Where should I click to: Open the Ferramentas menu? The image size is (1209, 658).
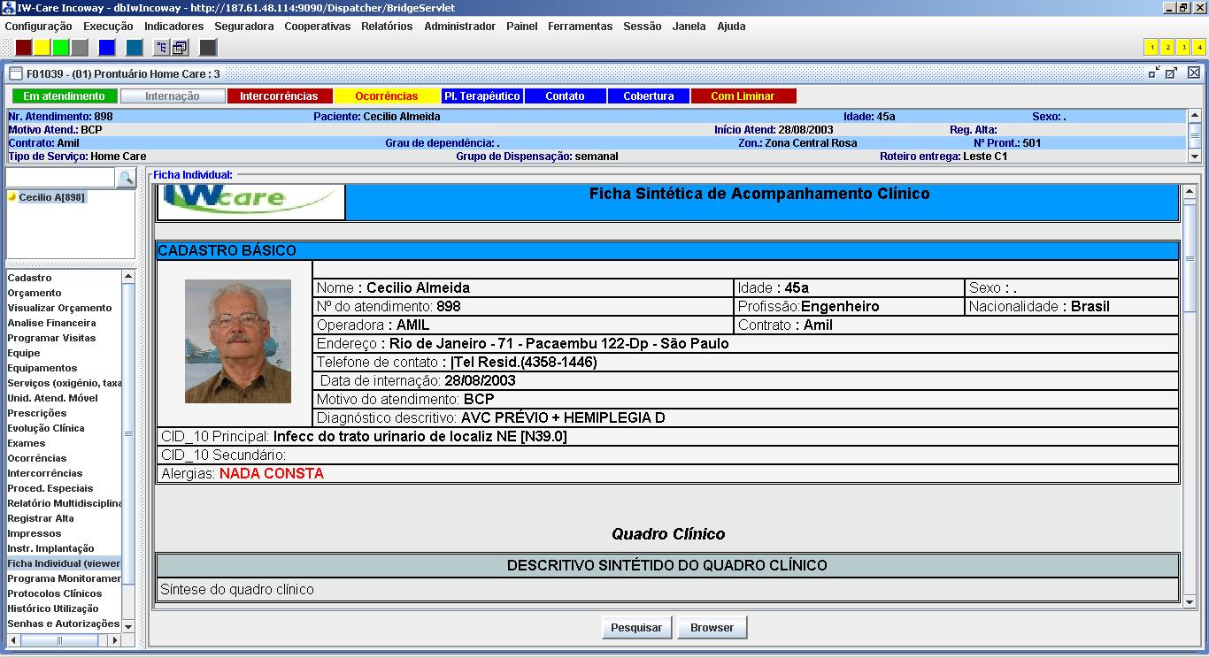coord(580,27)
